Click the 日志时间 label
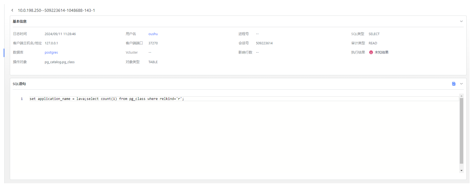This screenshot has height=193, width=474. pos(20,34)
